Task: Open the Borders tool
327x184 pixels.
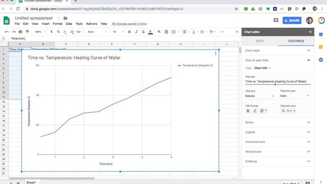Action: tap(167, 32)
